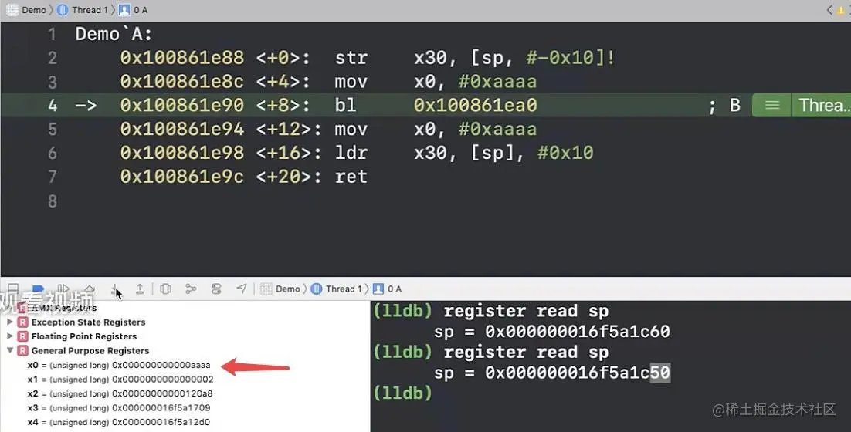Viewport: 851px width, 432px height.
Task: Click the continue program execution icon
Action: tap(63, 289)
